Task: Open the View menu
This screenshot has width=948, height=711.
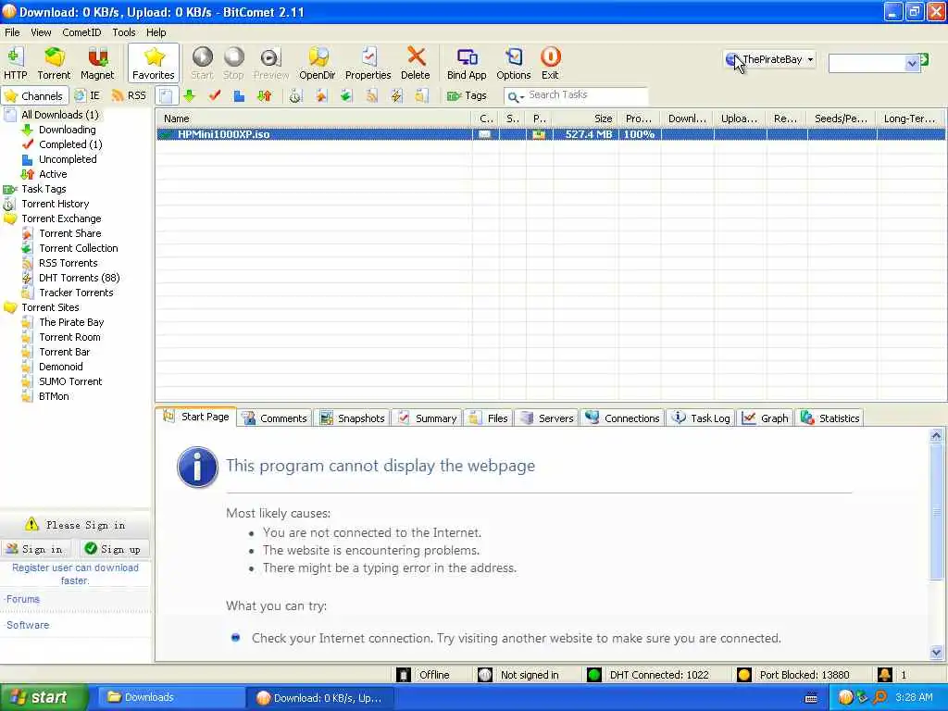Action: 41,32
